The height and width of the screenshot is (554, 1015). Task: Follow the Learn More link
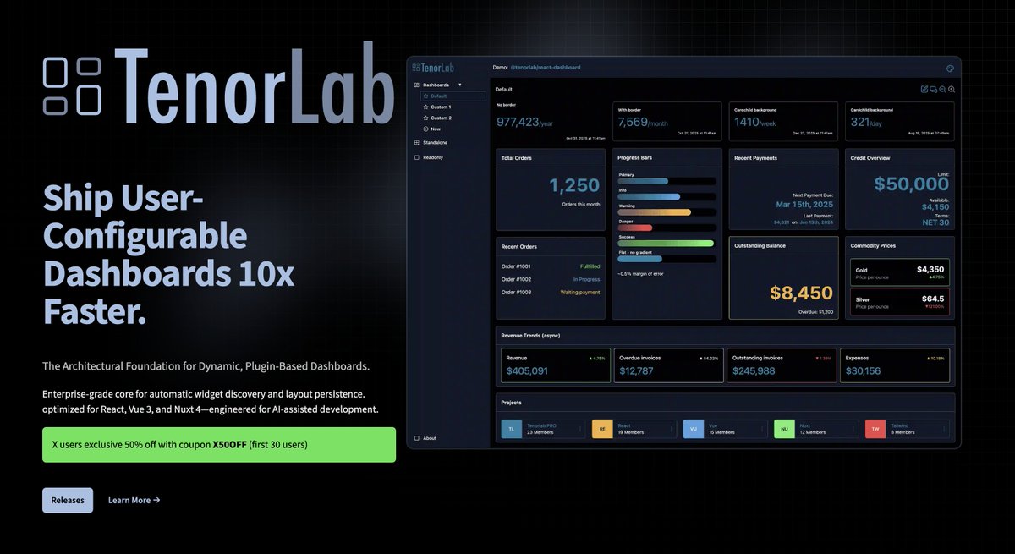click(134, 500)
